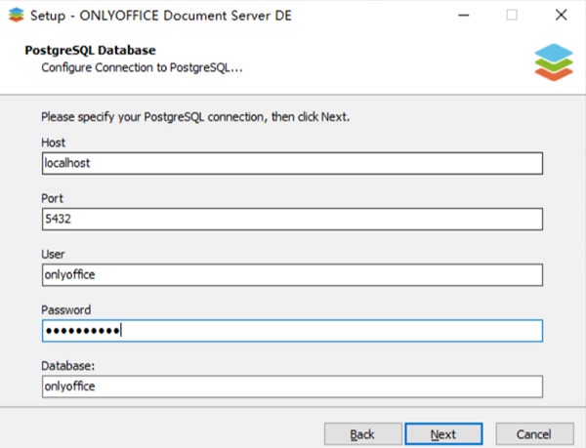Viewport: 586px width, 448px height.
Task: Click the grayed-out maximize button
Action: 512,16
